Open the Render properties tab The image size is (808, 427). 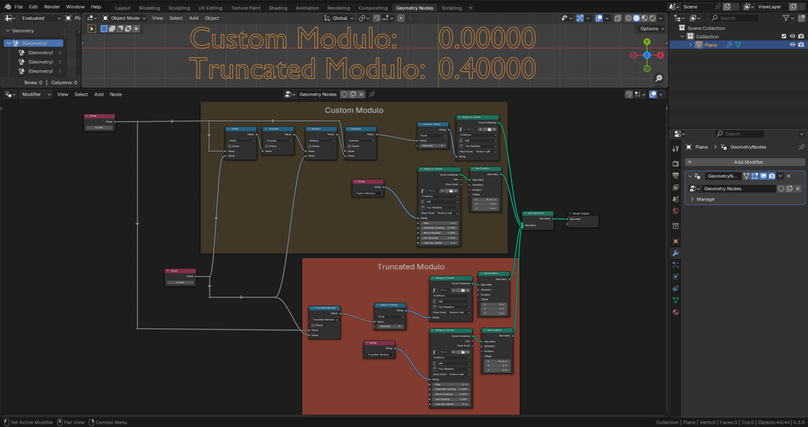pyautogui.click(x=675, y=164)
